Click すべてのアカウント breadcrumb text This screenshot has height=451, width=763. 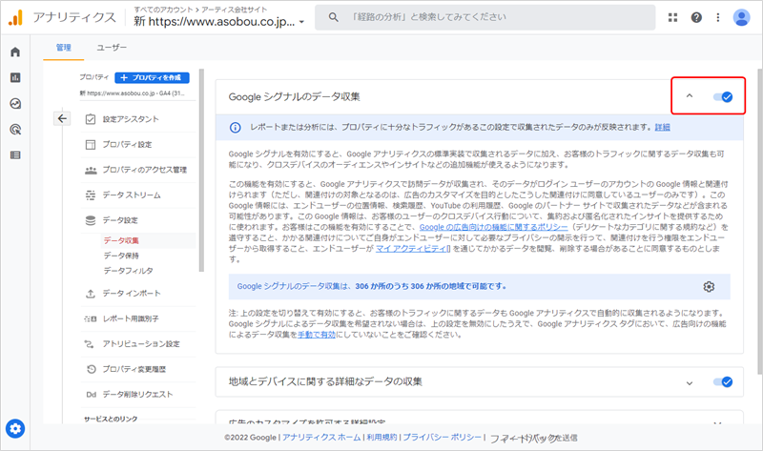pos(163,10)
